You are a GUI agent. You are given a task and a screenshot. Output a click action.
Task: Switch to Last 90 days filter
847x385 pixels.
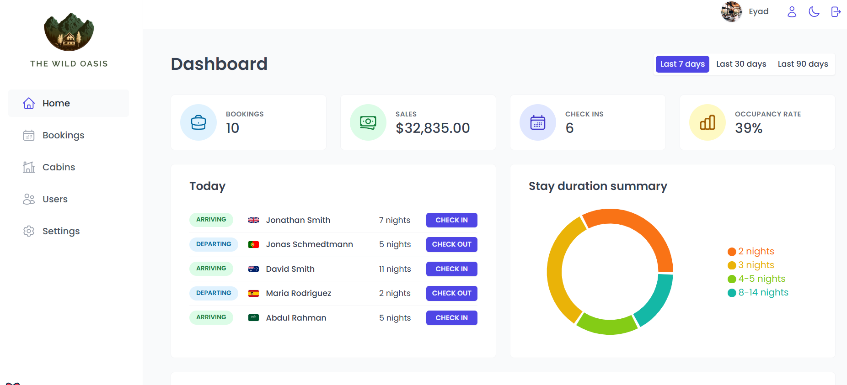803,64
